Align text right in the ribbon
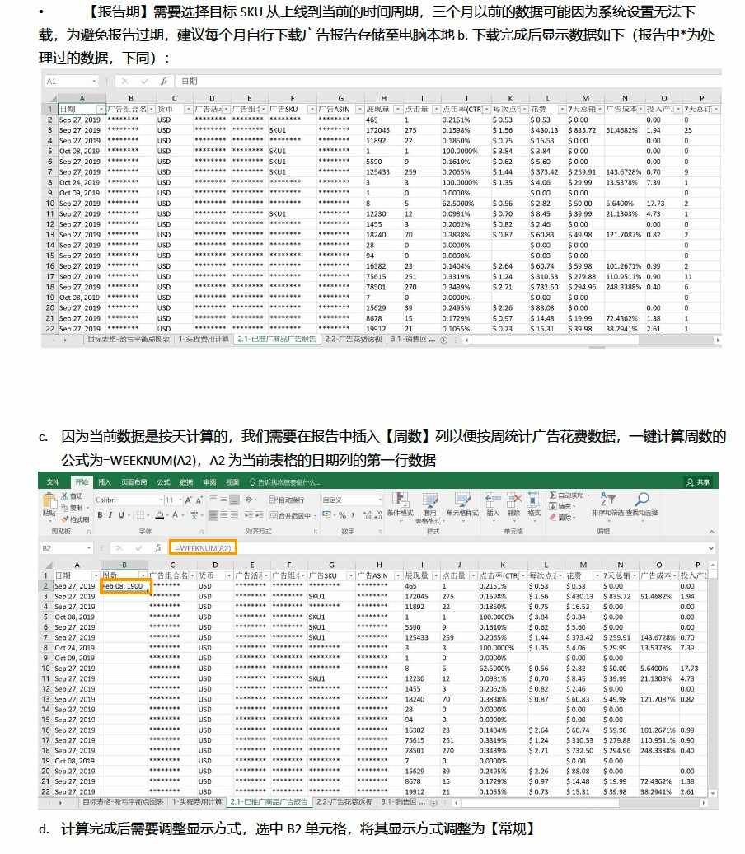This screenshot has width=745, height=854. pyautogui.click(x=234, y=514)
